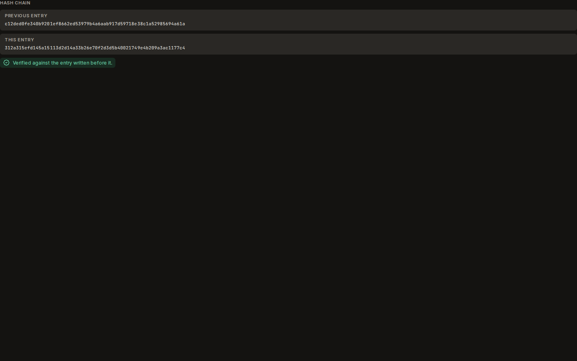Select the HASH CHAIN heading
This screenshot has width=577, height=361.
(15, 3)
